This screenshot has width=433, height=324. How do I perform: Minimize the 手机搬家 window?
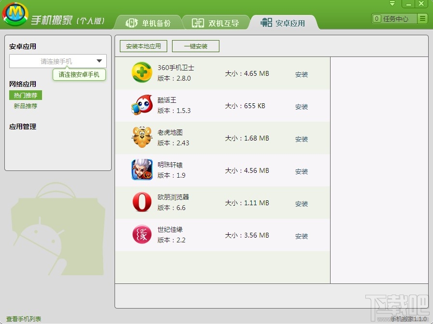pyautogui.click(x=409, y=4)
